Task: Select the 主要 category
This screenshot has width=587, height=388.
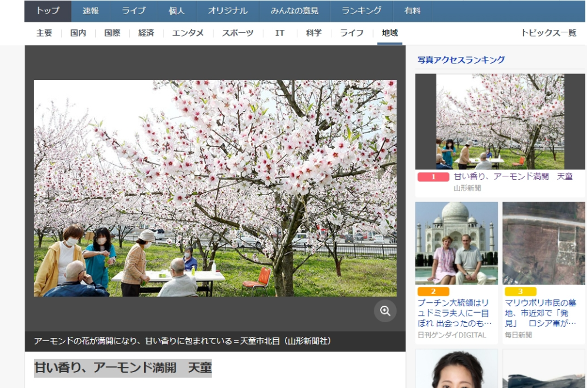Action: (x=45, y=33)
